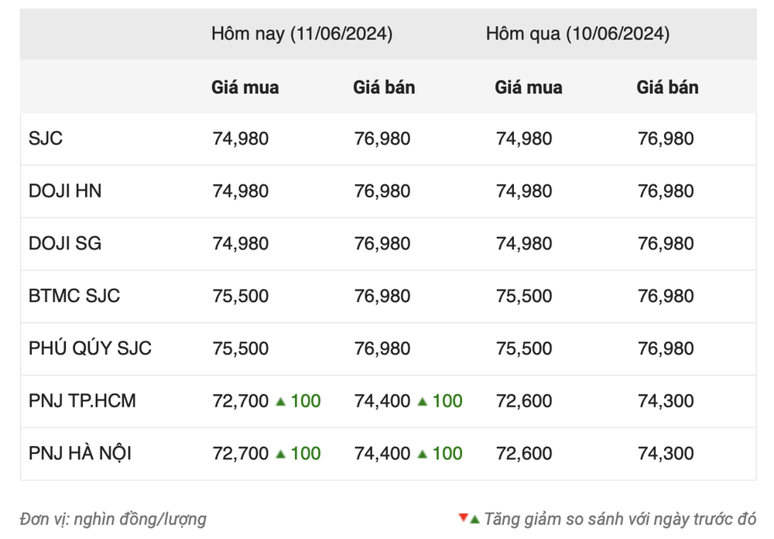Select the PHÚ QÚY SJC row label

90,348
